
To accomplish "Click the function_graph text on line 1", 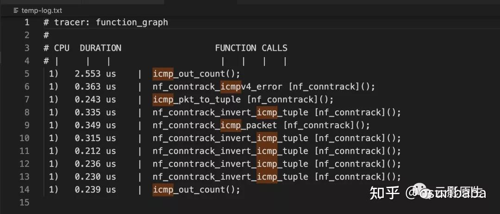I will [131, 22].
